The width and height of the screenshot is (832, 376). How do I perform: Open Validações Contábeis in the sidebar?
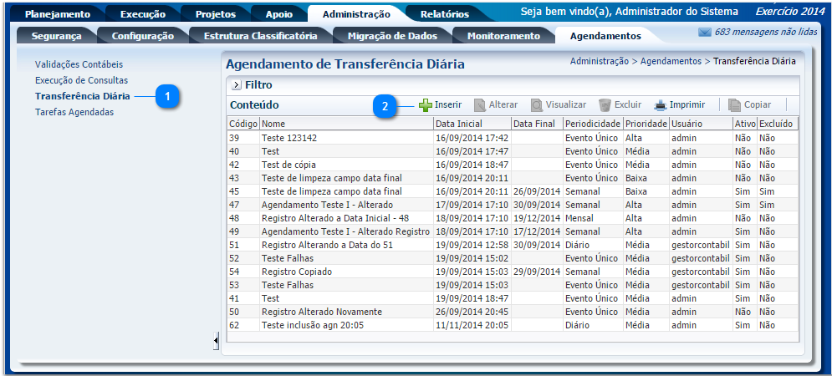(84, 64)
